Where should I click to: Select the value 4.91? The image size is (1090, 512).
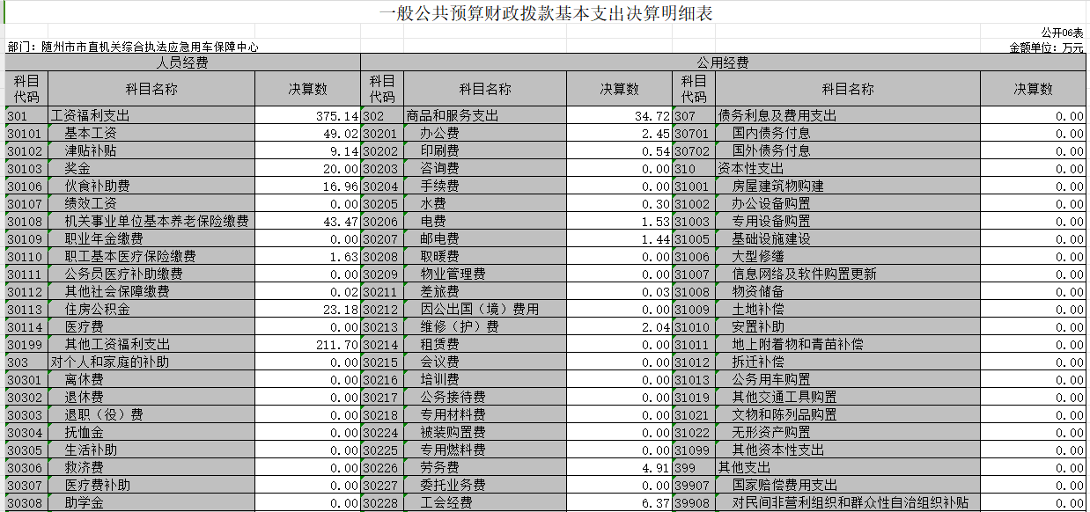619,467
